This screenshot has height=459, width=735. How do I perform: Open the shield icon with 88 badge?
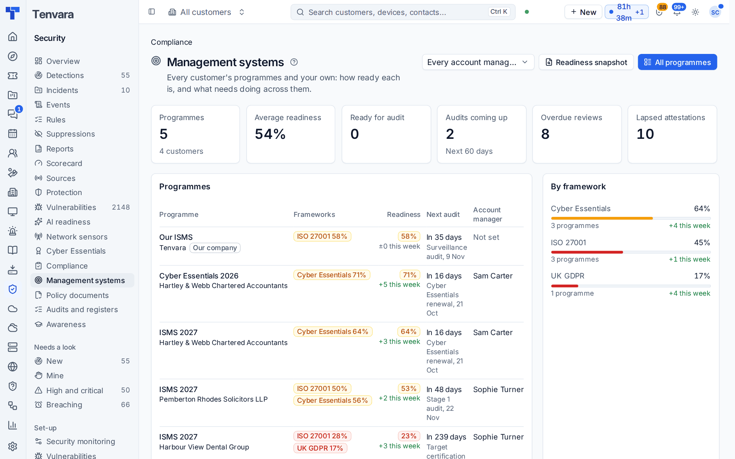659,12
